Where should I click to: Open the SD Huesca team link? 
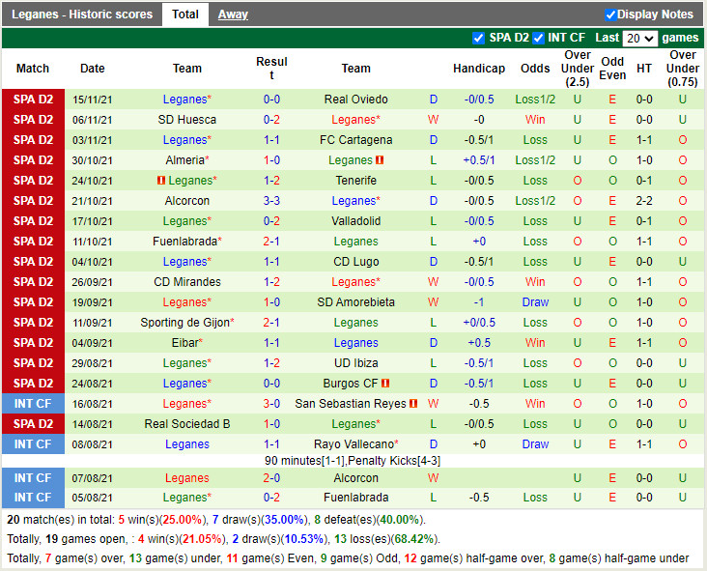[x=187, y=120]
